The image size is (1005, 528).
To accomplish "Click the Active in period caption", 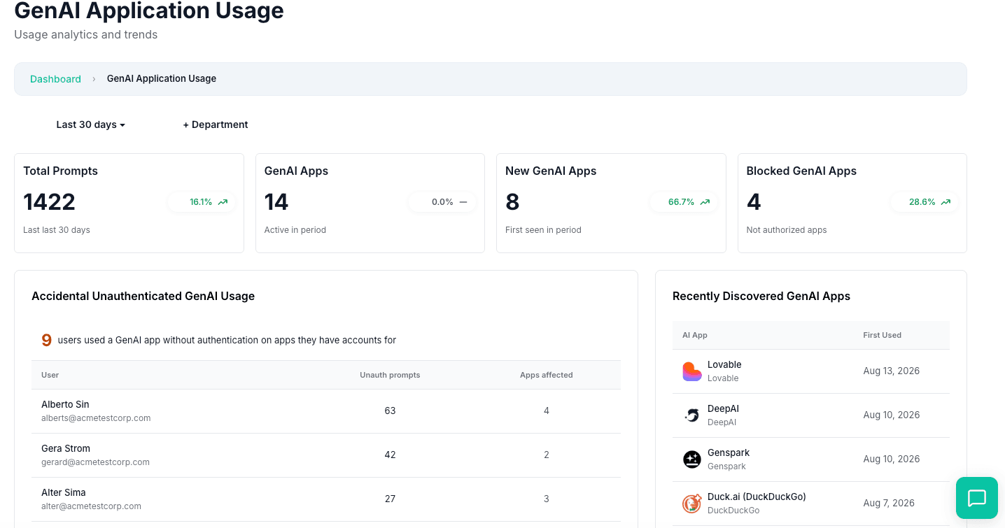I will [295, 230].
